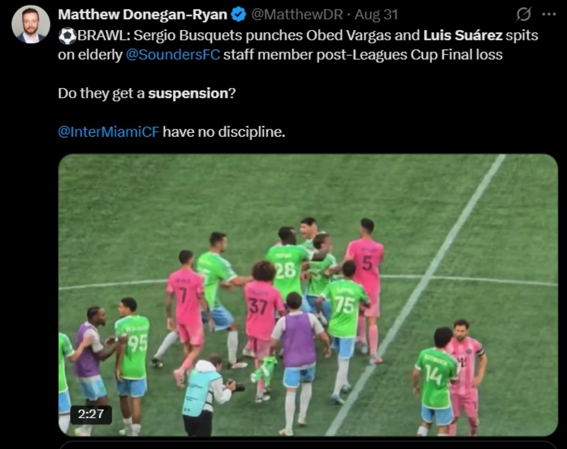Open the three-dot more options menu
The width and height of the screenshot is (567, 449).
click(549, 14)
